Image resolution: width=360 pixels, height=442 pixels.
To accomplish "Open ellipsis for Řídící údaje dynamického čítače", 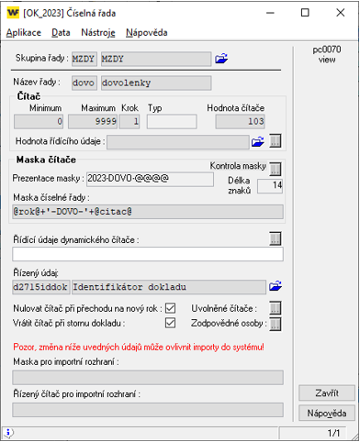I will pos(276,238).
